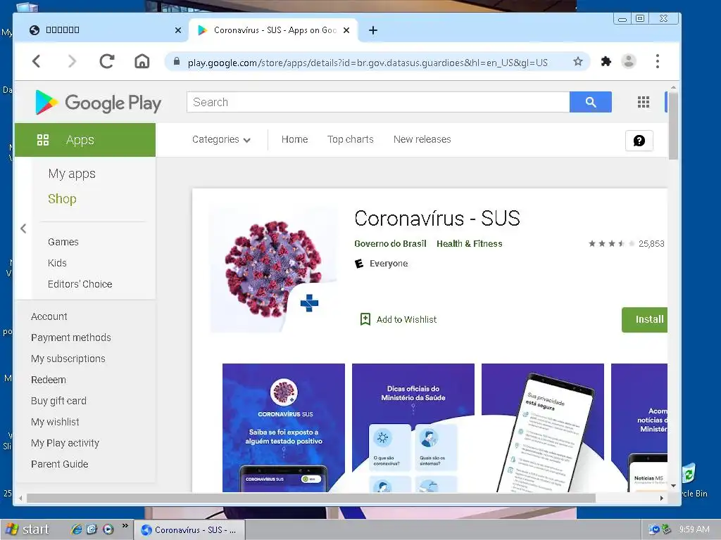Click the star rating with 25,853 reviews

point(626,244)
